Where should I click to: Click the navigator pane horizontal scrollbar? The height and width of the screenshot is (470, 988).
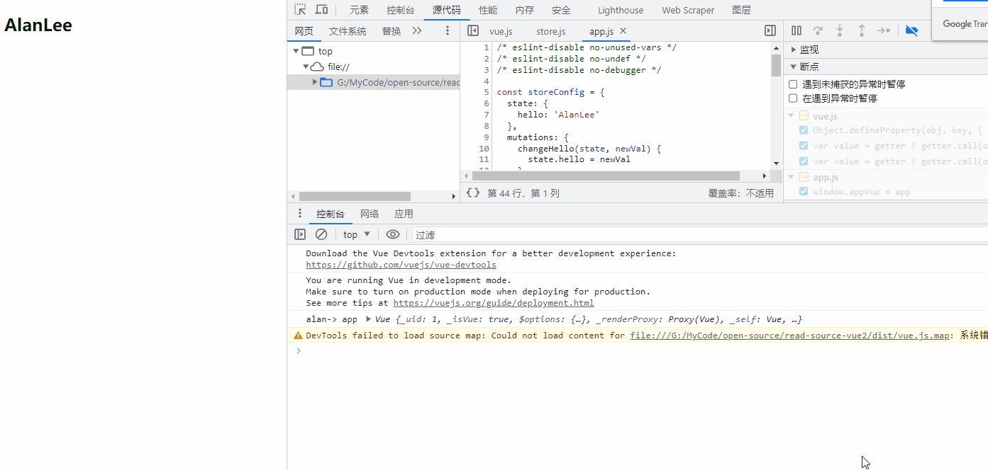tap(355, 196)
